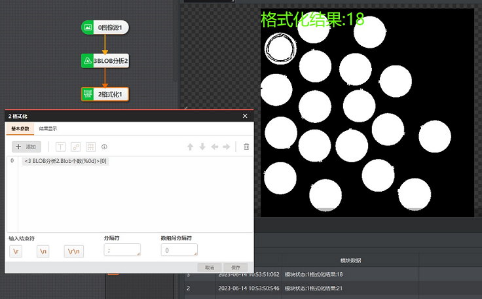The height and width of the screenshot is (299, 482).
Task: Select log row number 2
Action: tap(189, 289)
